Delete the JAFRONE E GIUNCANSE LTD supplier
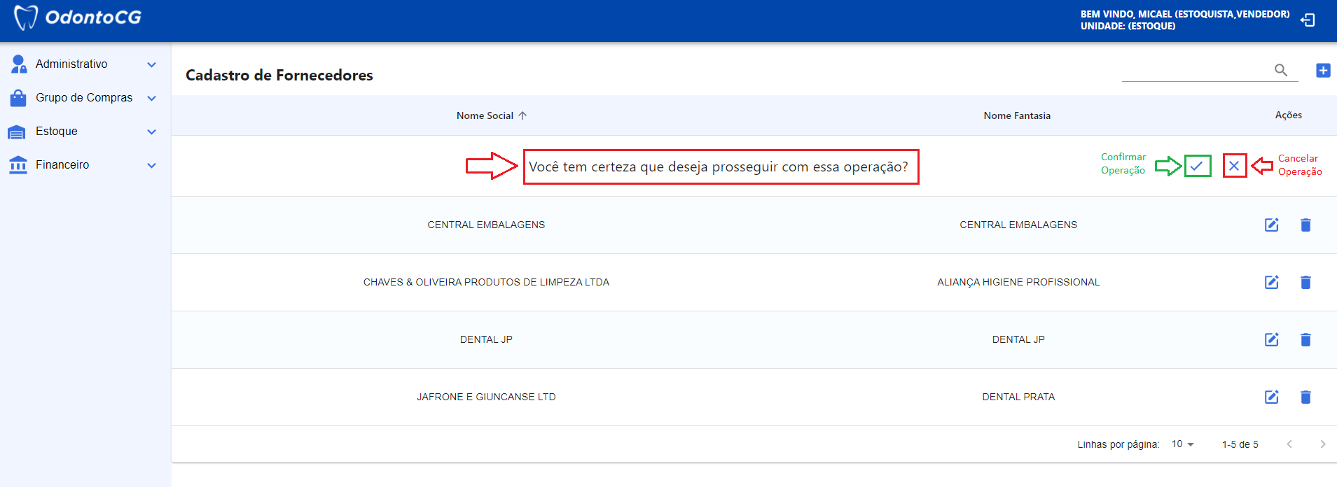The image size is (1337, 487). click(x=1305, y=397)
